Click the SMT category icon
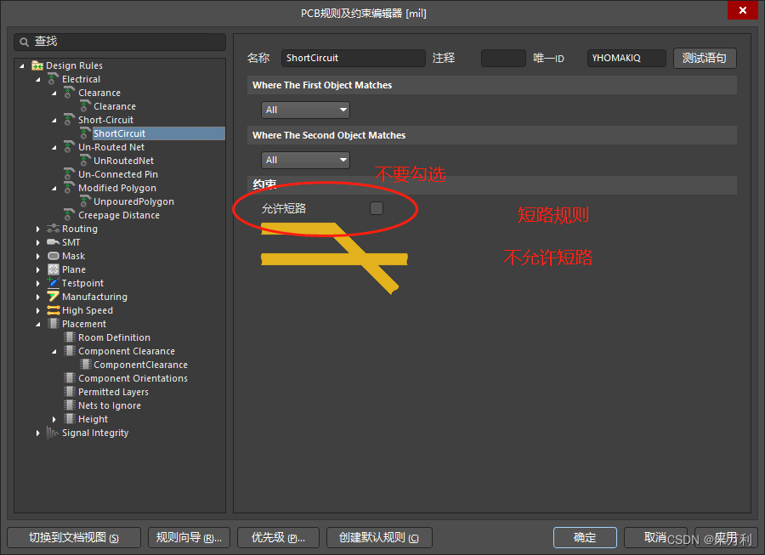Viewport: 765px width, 555px height. (x=54, y=242)
